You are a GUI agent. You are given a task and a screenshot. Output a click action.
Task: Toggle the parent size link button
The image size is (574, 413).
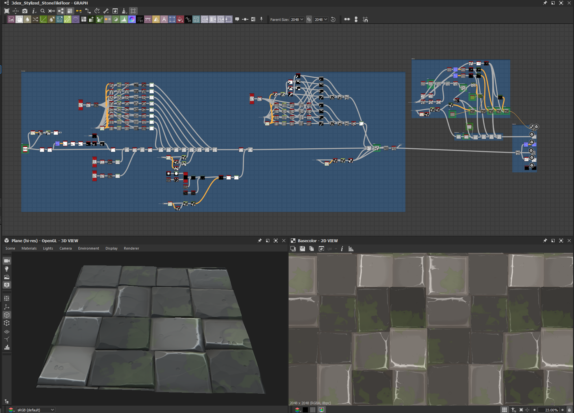[309, 19]
